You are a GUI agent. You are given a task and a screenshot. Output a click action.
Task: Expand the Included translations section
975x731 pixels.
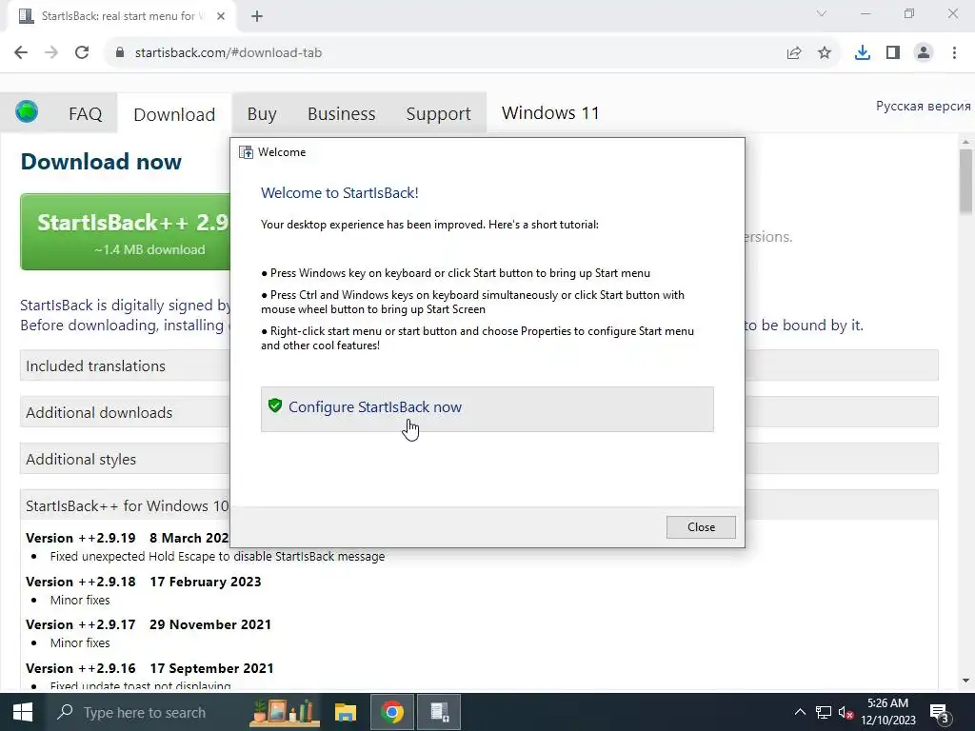pyautogui.click(x=125, y=365)
